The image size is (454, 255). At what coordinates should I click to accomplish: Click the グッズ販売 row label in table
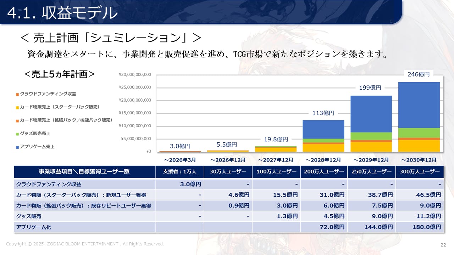pyautogui.click(x=29, y=216)
